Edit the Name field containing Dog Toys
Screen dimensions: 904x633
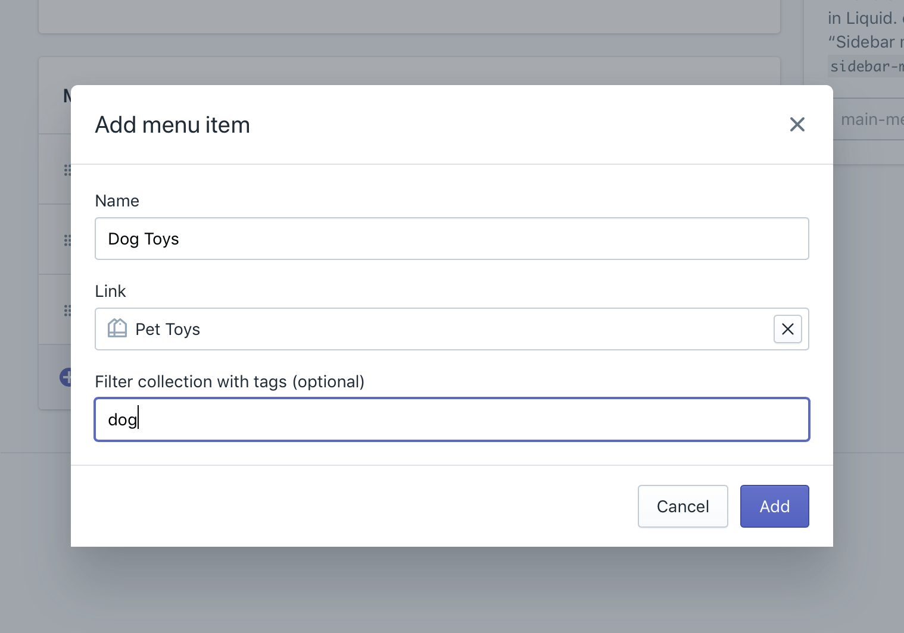451,239
